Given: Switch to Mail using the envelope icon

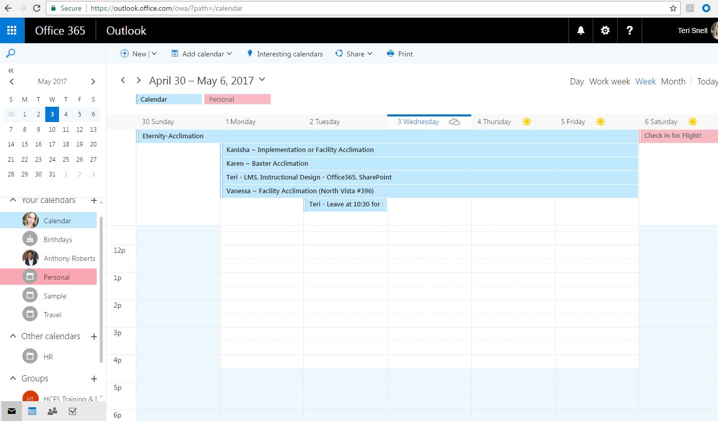Looking at the screenshot, I should click(x=11, y=411).
